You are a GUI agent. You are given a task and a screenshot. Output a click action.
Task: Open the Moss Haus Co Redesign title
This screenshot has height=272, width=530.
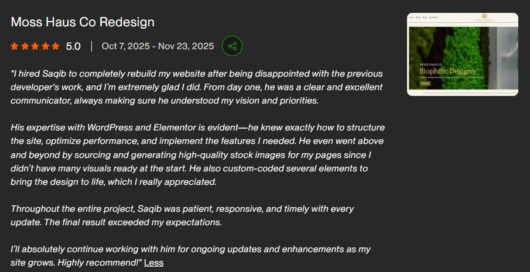point(83,22)
